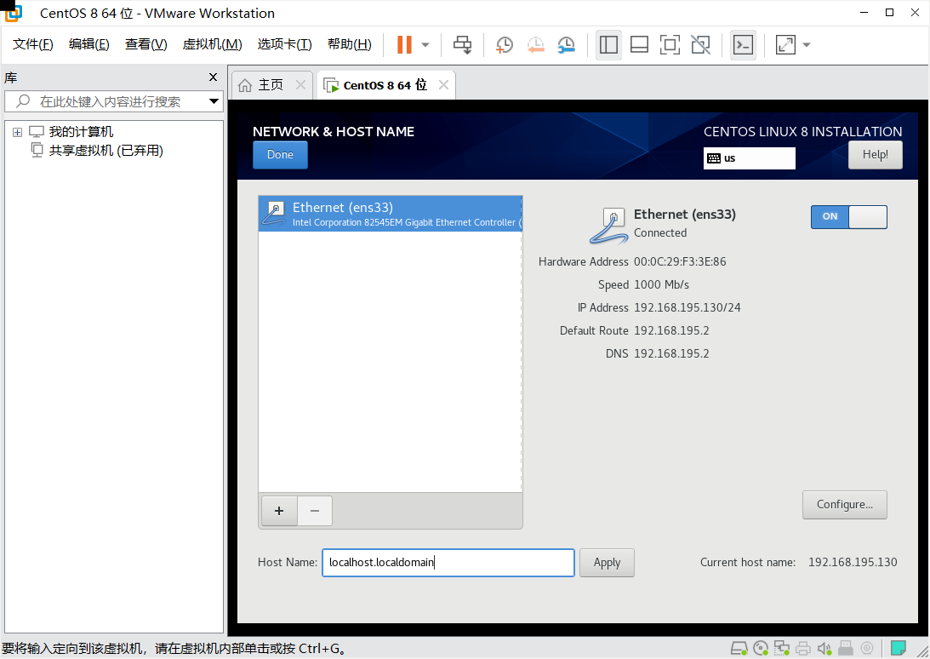Image resolution: width=930 pixels, height=659 pixels.
Task: Click the printer status bar icon
Action: pyautogui.click(x=803, y=648)
